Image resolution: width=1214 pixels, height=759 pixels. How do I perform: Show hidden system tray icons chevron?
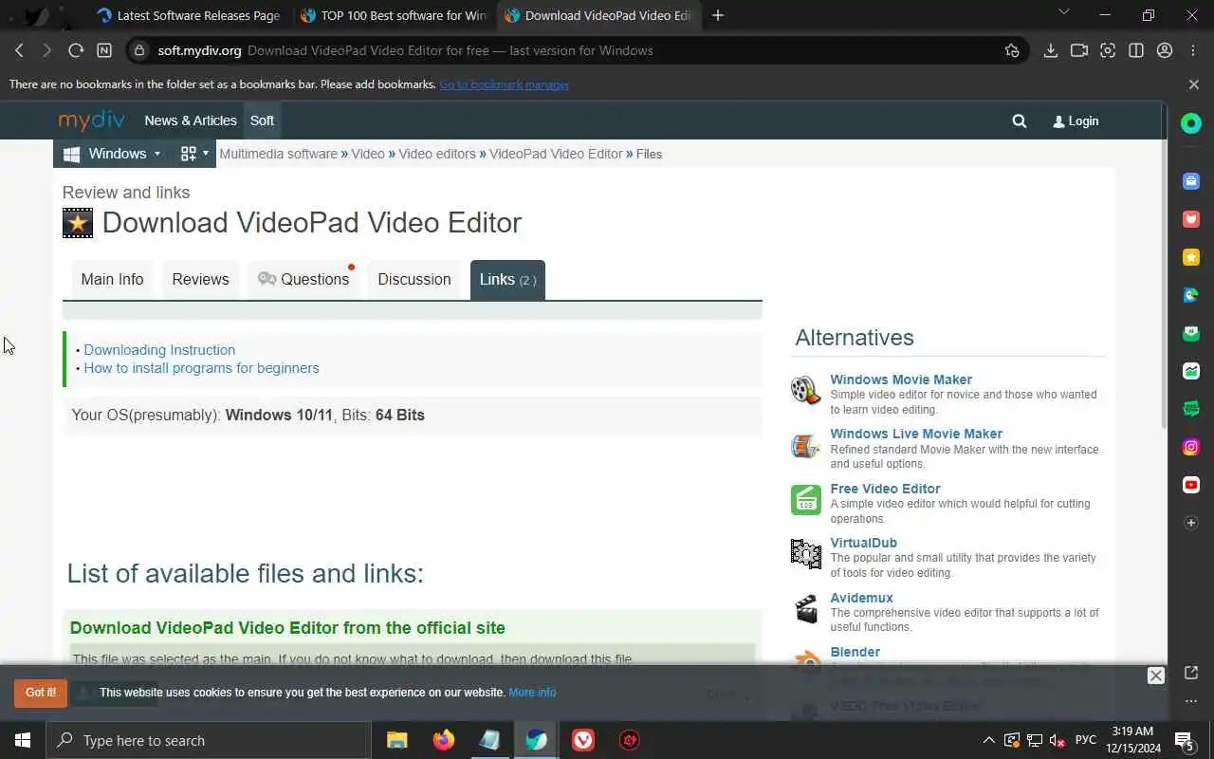click(x=988, y=740)
